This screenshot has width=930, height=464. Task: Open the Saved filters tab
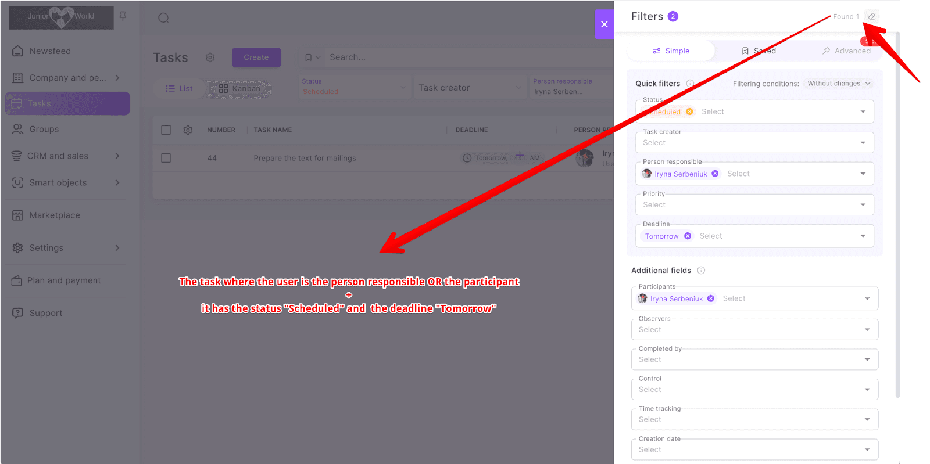(x=759, y=51)
